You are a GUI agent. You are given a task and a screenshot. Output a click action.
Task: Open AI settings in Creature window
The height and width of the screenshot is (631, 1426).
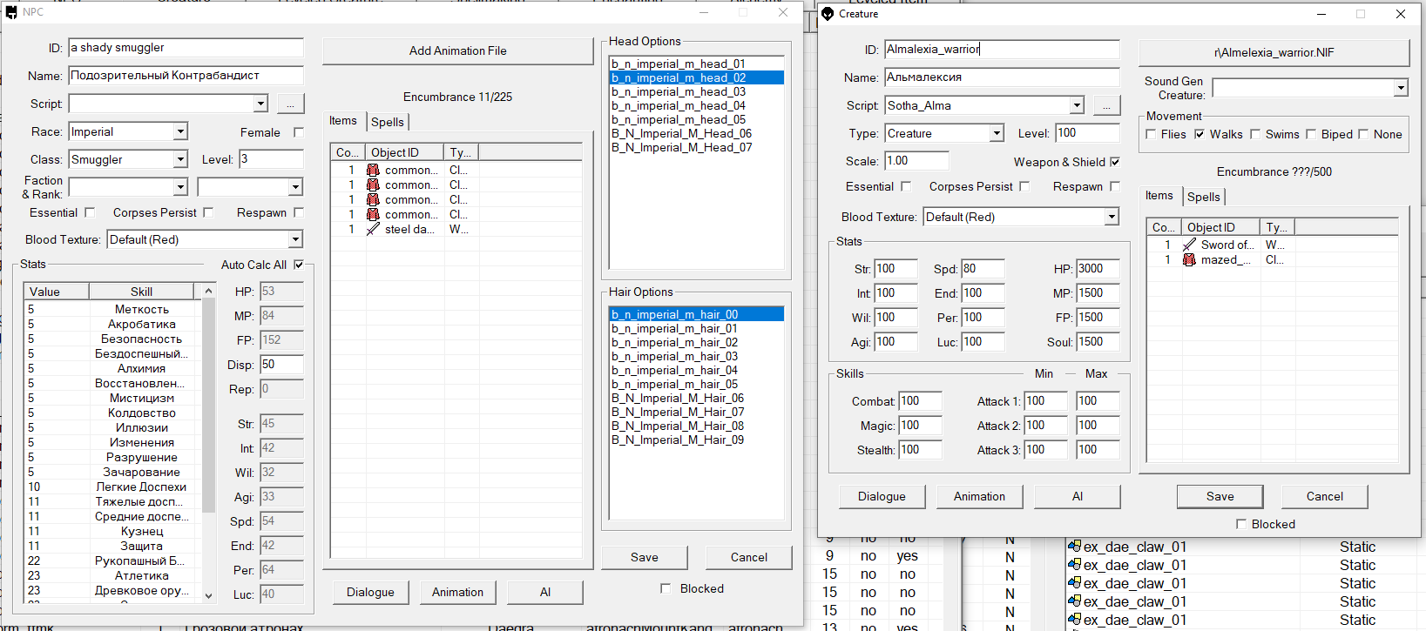[x=1078, y=496]
